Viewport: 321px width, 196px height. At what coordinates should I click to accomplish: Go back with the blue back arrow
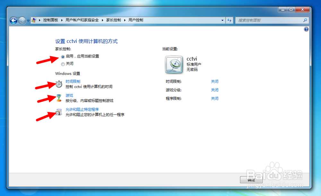[13, 20]
